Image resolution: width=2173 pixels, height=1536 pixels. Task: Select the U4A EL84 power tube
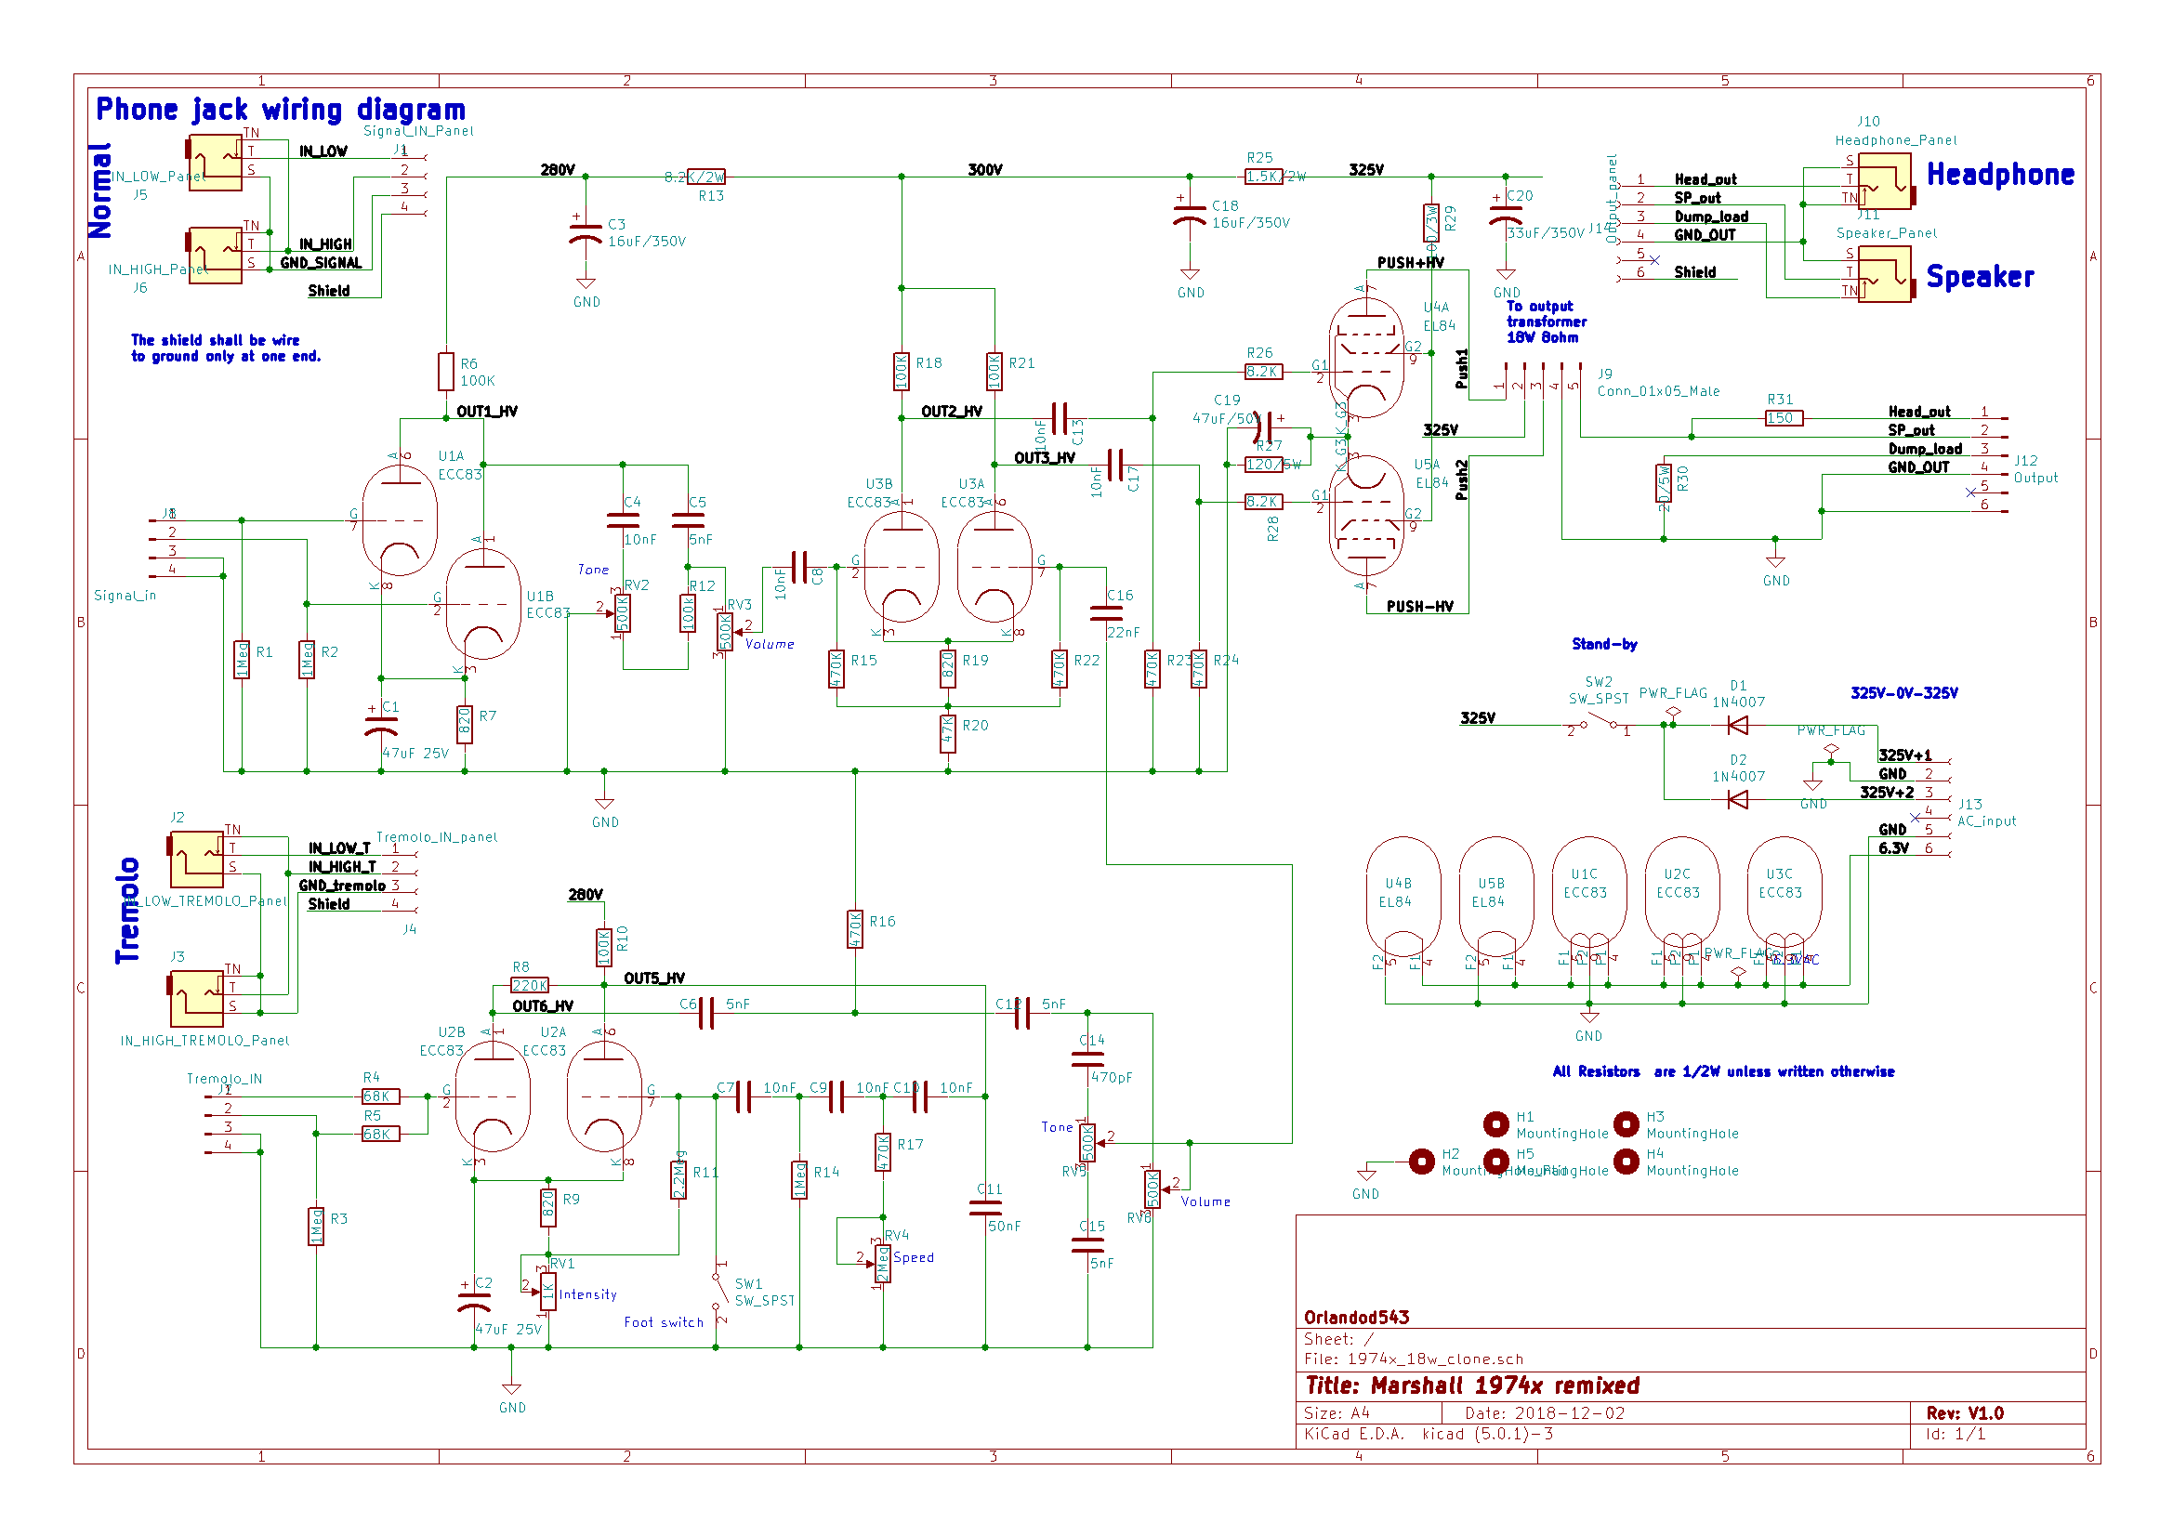coord(1366,358)
